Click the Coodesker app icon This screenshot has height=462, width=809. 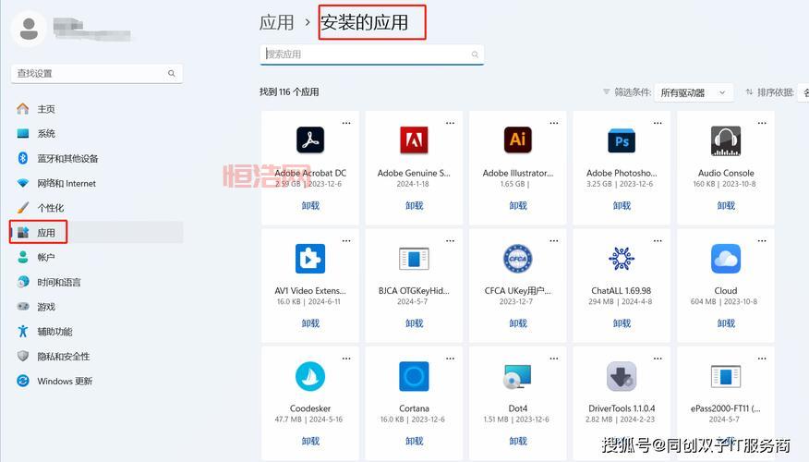[x=309, y=376]
